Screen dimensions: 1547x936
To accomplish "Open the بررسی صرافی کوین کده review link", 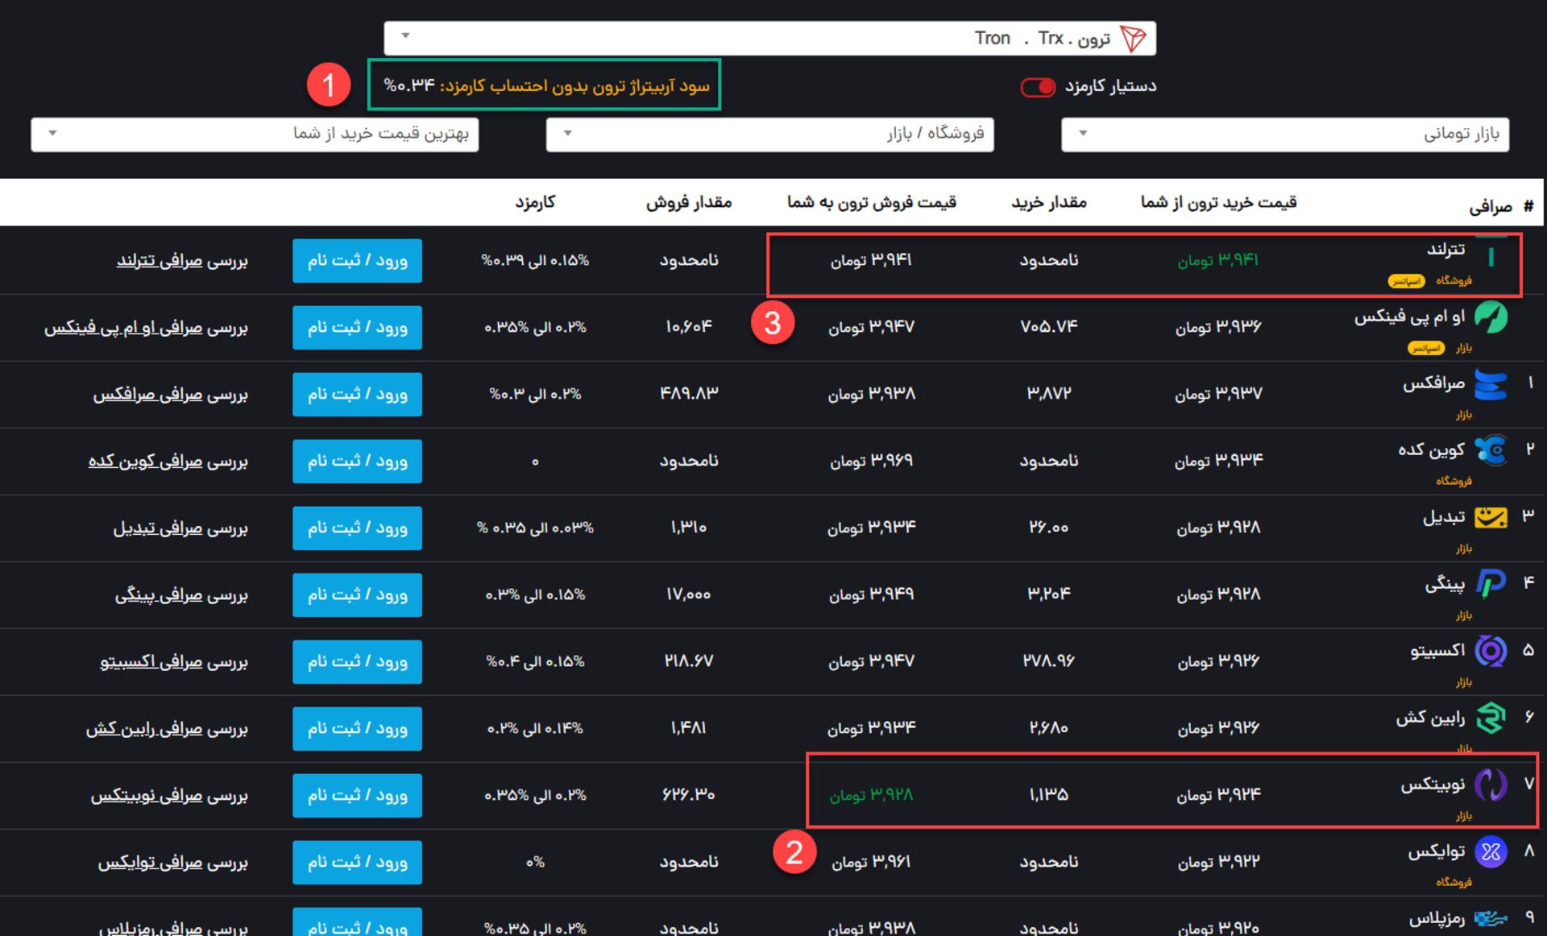I will point(168,462).
